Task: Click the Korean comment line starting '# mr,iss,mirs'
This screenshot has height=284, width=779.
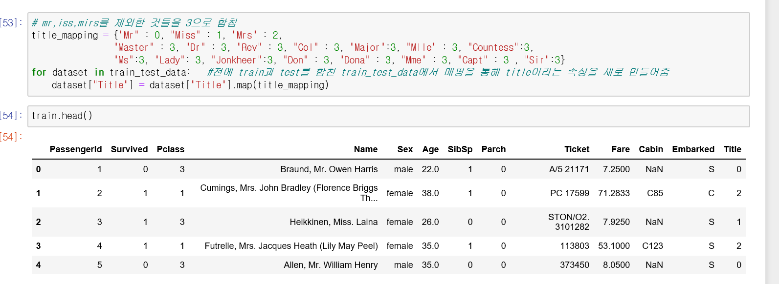Action: pyautogui.click(x=134, y=23)
